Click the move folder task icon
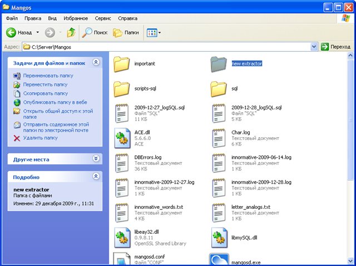Screen dimensions: 356x266 pyautogui.click(x=17, y=85)
